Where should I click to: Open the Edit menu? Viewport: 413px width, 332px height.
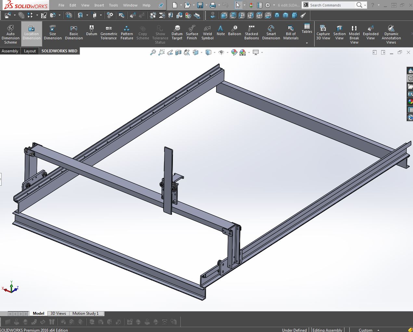[x=73, y=5]
